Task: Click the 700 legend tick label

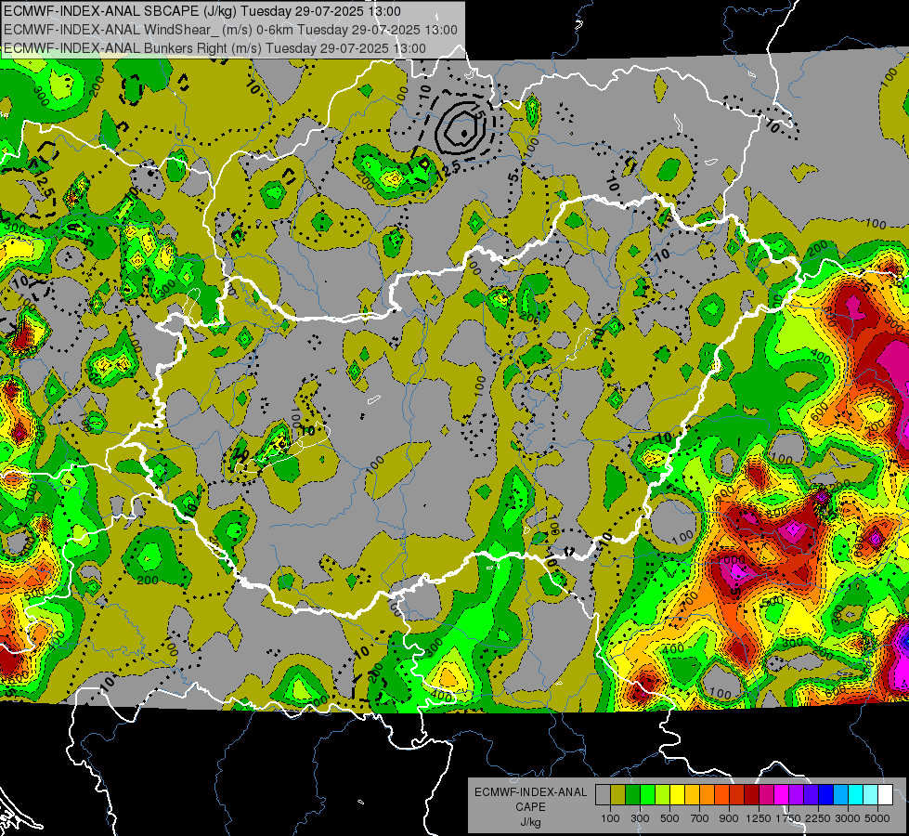Action: point(700,818)
